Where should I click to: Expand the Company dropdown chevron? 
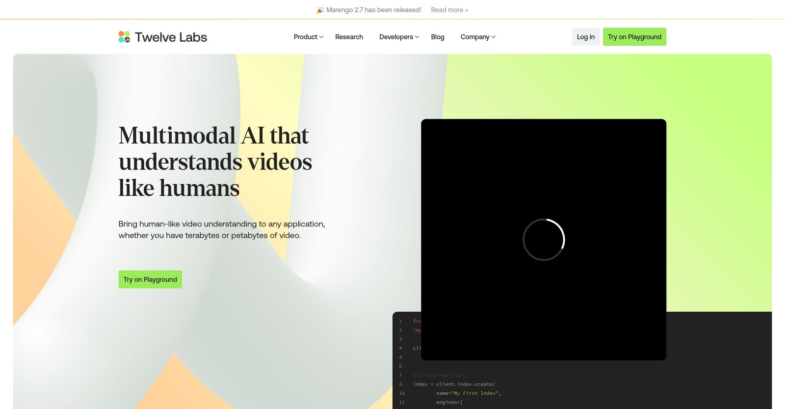[x=494, y=37]
